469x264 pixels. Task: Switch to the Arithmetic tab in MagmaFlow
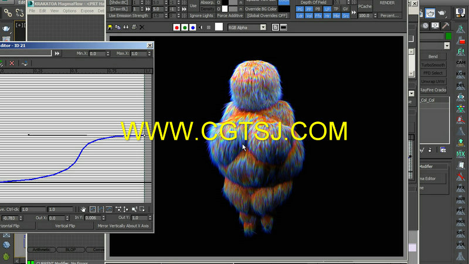[42, 250]
